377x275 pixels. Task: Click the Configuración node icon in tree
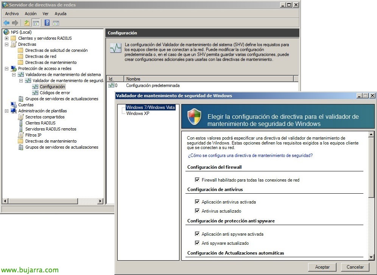click(35, 87)
